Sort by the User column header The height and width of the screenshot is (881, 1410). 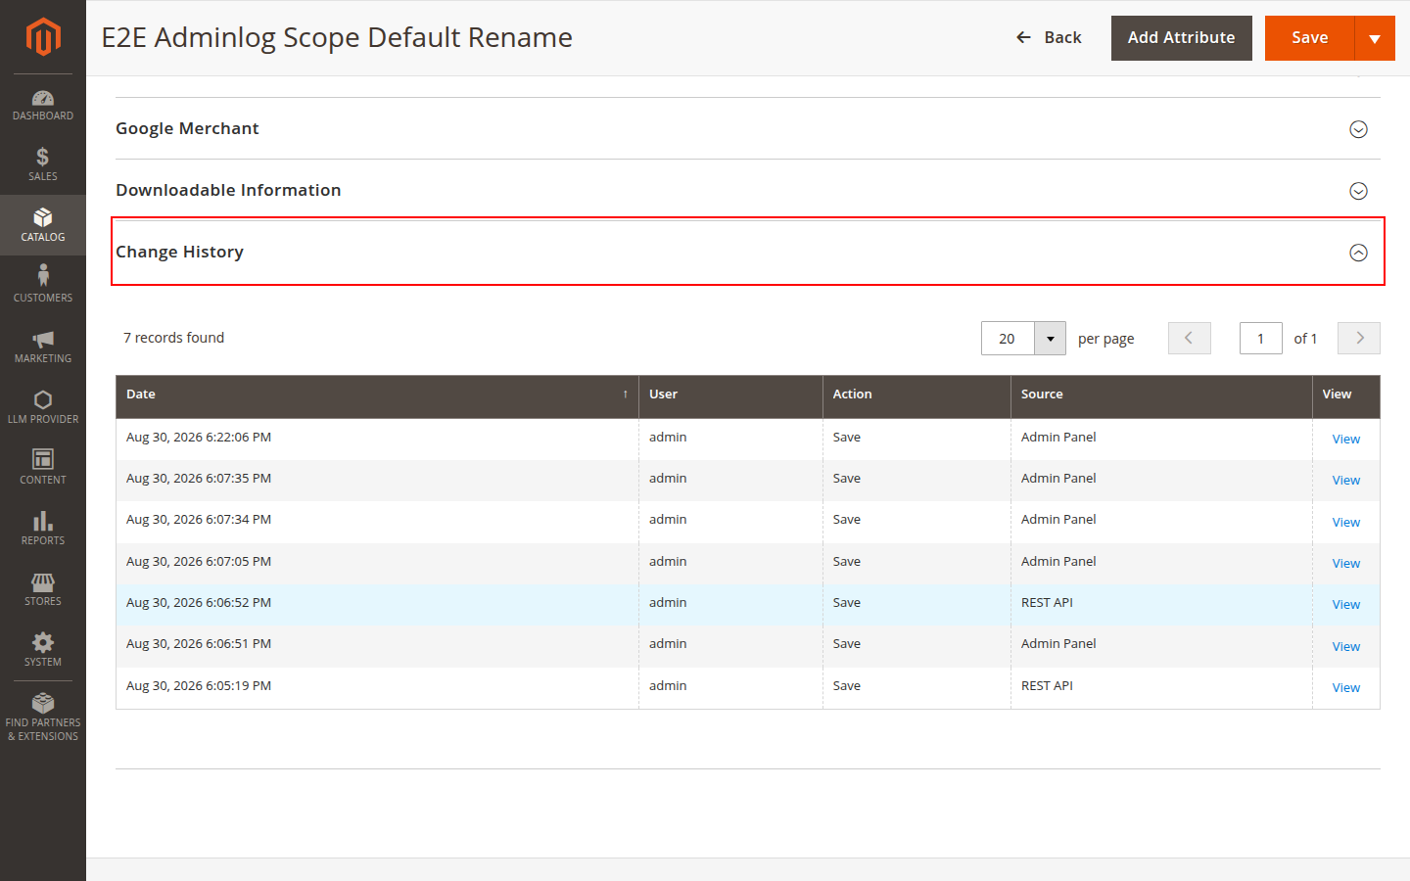[x=730, y=394]
